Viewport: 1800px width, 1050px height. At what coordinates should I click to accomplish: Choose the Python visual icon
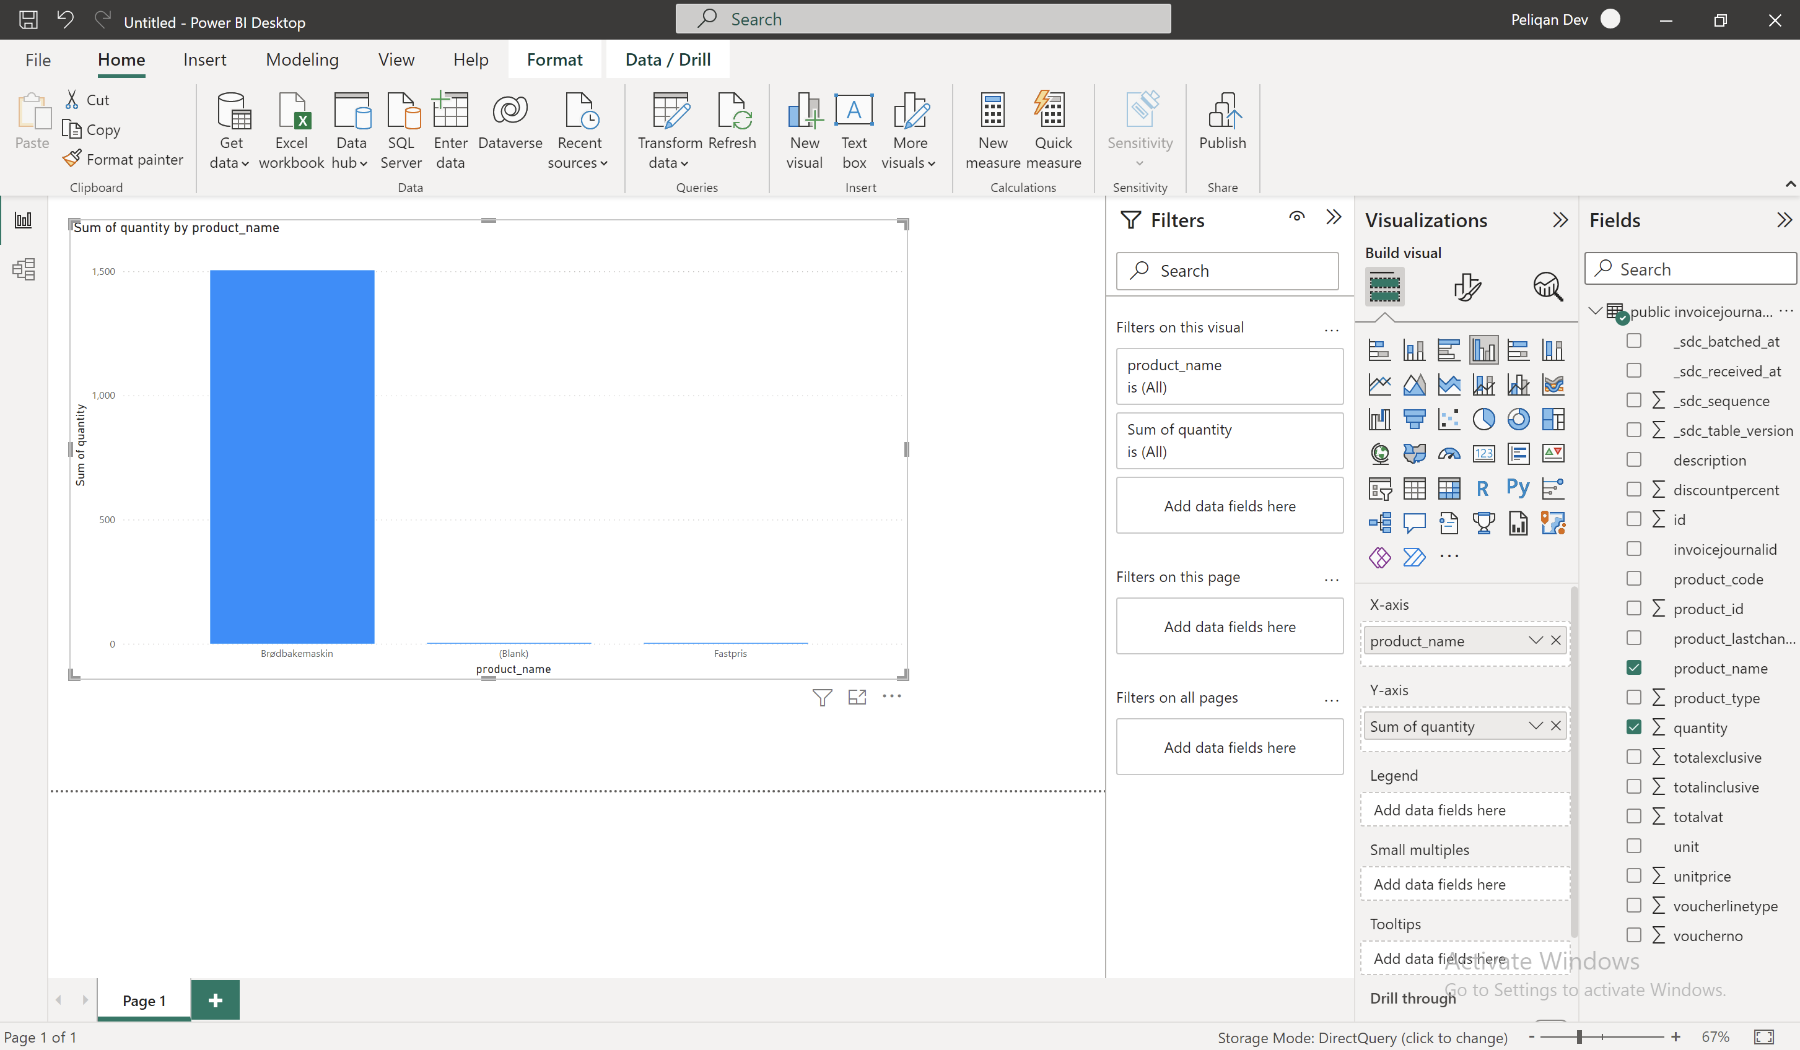click(1518, 488)
